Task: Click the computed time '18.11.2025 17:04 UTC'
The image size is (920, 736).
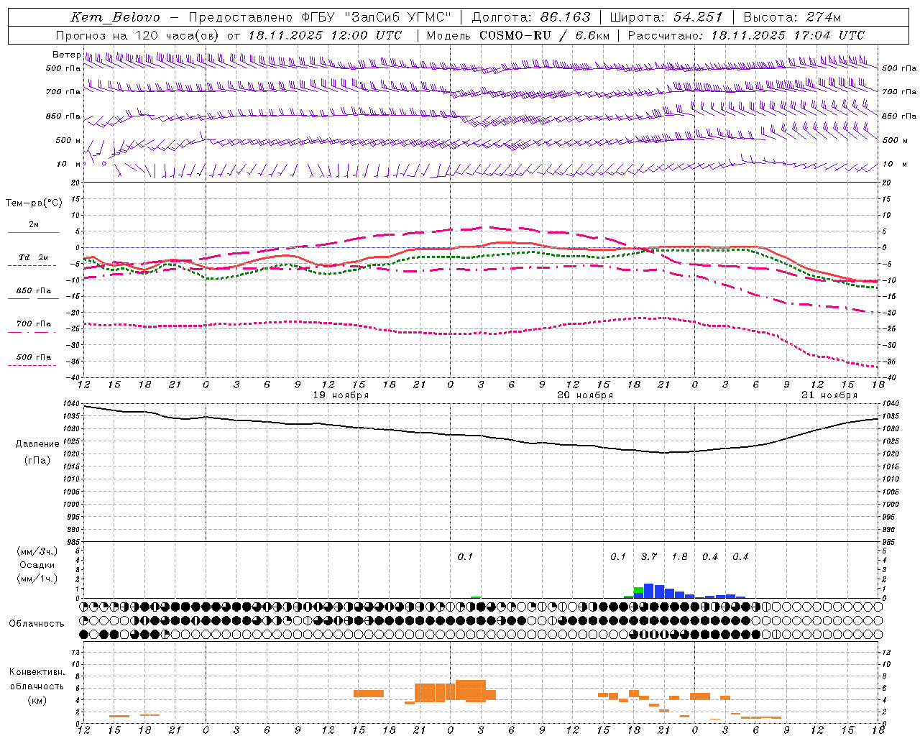Action: [x=788, y=35]
